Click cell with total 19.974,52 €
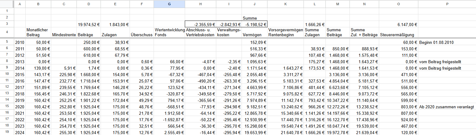Viewport: 476px width, 135px height. [89, 25]
